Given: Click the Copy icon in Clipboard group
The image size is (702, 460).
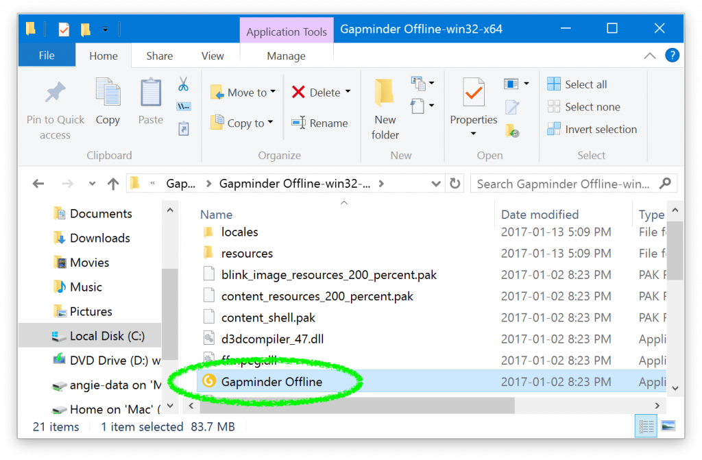Looking at the screenshot, I should click(x=108, y=92).
